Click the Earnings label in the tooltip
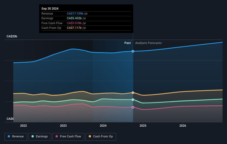The height and width of the screenshot is (144, 227). (47, 18)
